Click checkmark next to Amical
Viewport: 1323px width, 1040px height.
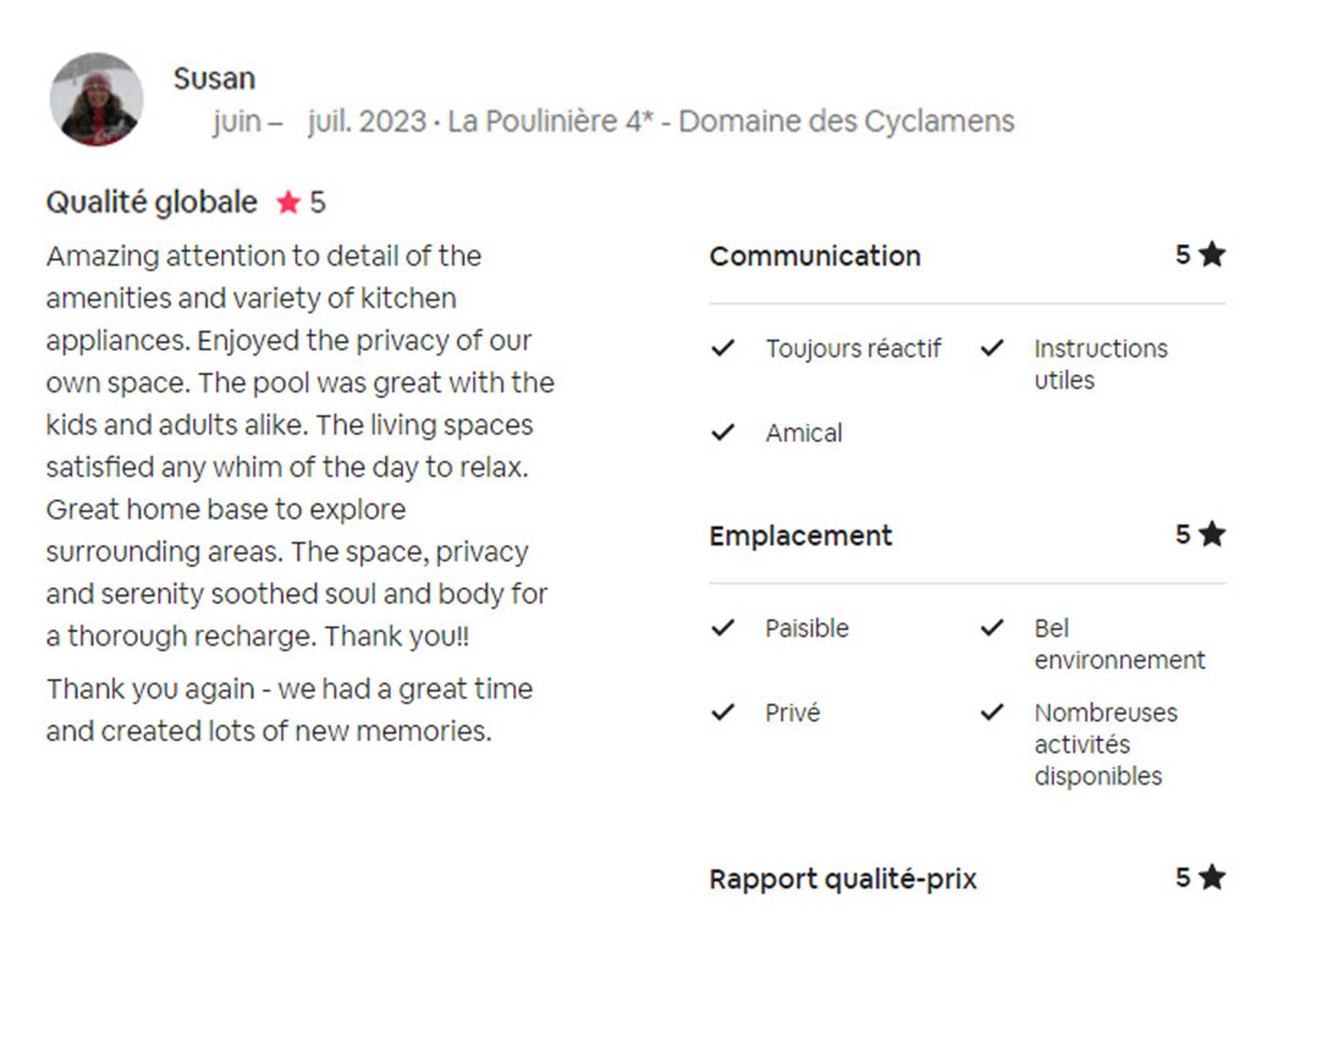[723, 432]
